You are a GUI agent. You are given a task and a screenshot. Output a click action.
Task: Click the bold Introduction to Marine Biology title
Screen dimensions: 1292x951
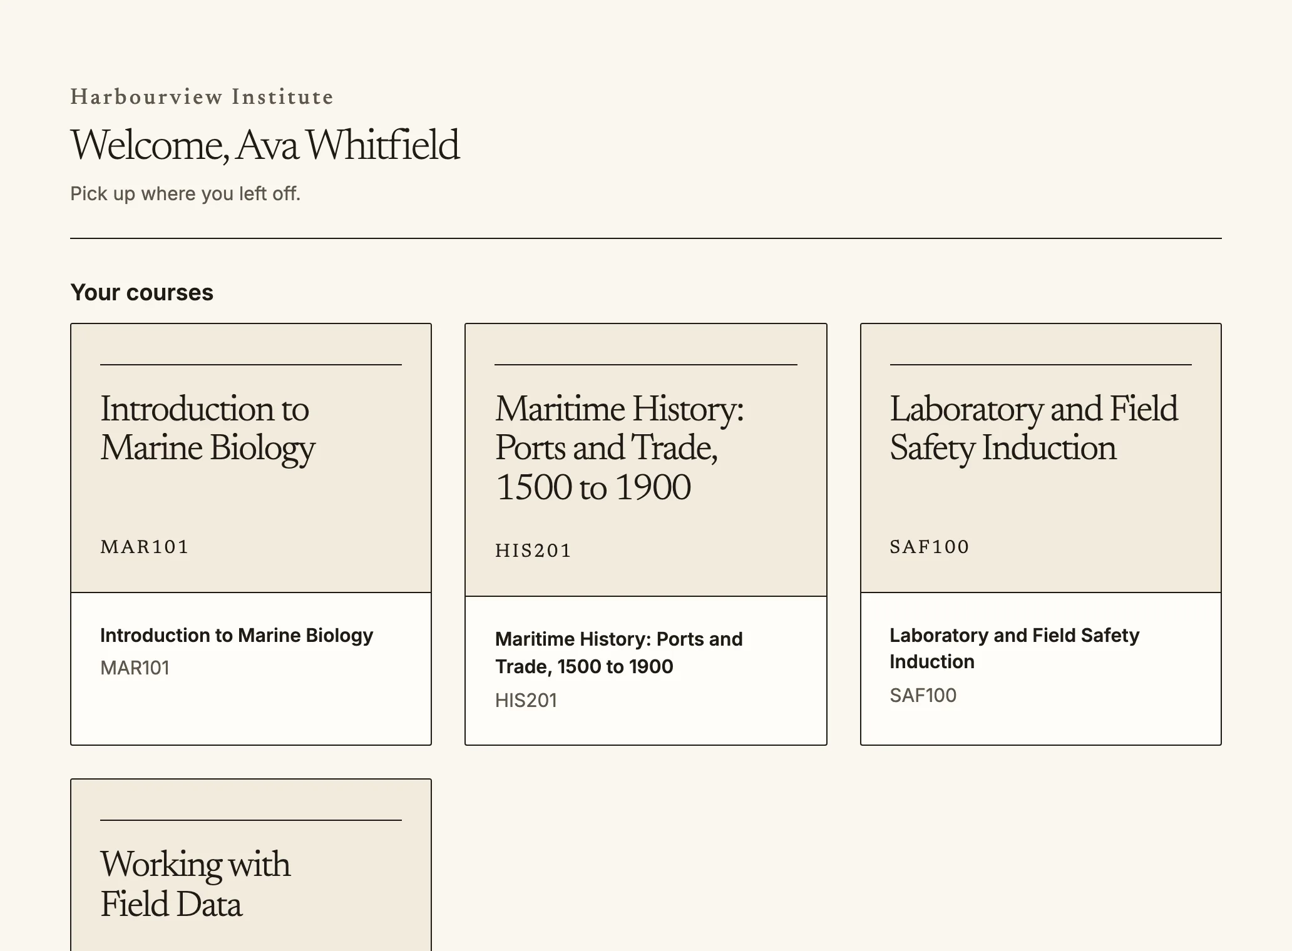(237, 635)
